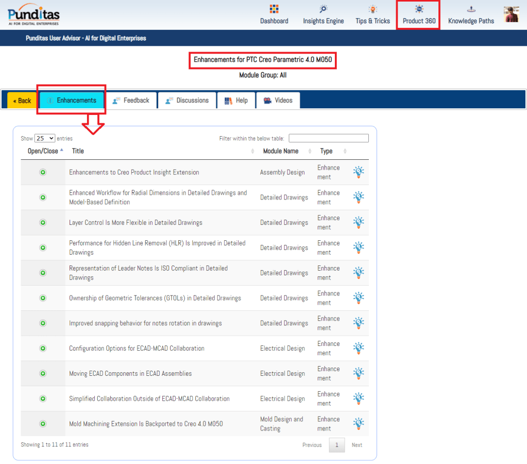Open the Dashboard icon in top navigation
This screenshot has height=464, width=527.
point(274,9)
